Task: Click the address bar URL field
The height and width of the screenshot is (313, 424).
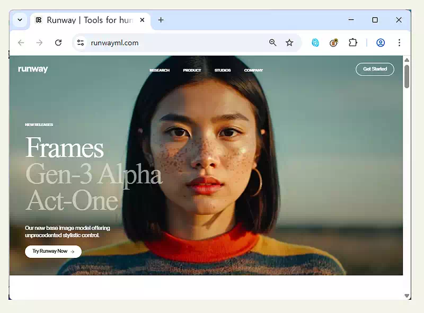Action: pyautogui.click(x=175, y=43)
